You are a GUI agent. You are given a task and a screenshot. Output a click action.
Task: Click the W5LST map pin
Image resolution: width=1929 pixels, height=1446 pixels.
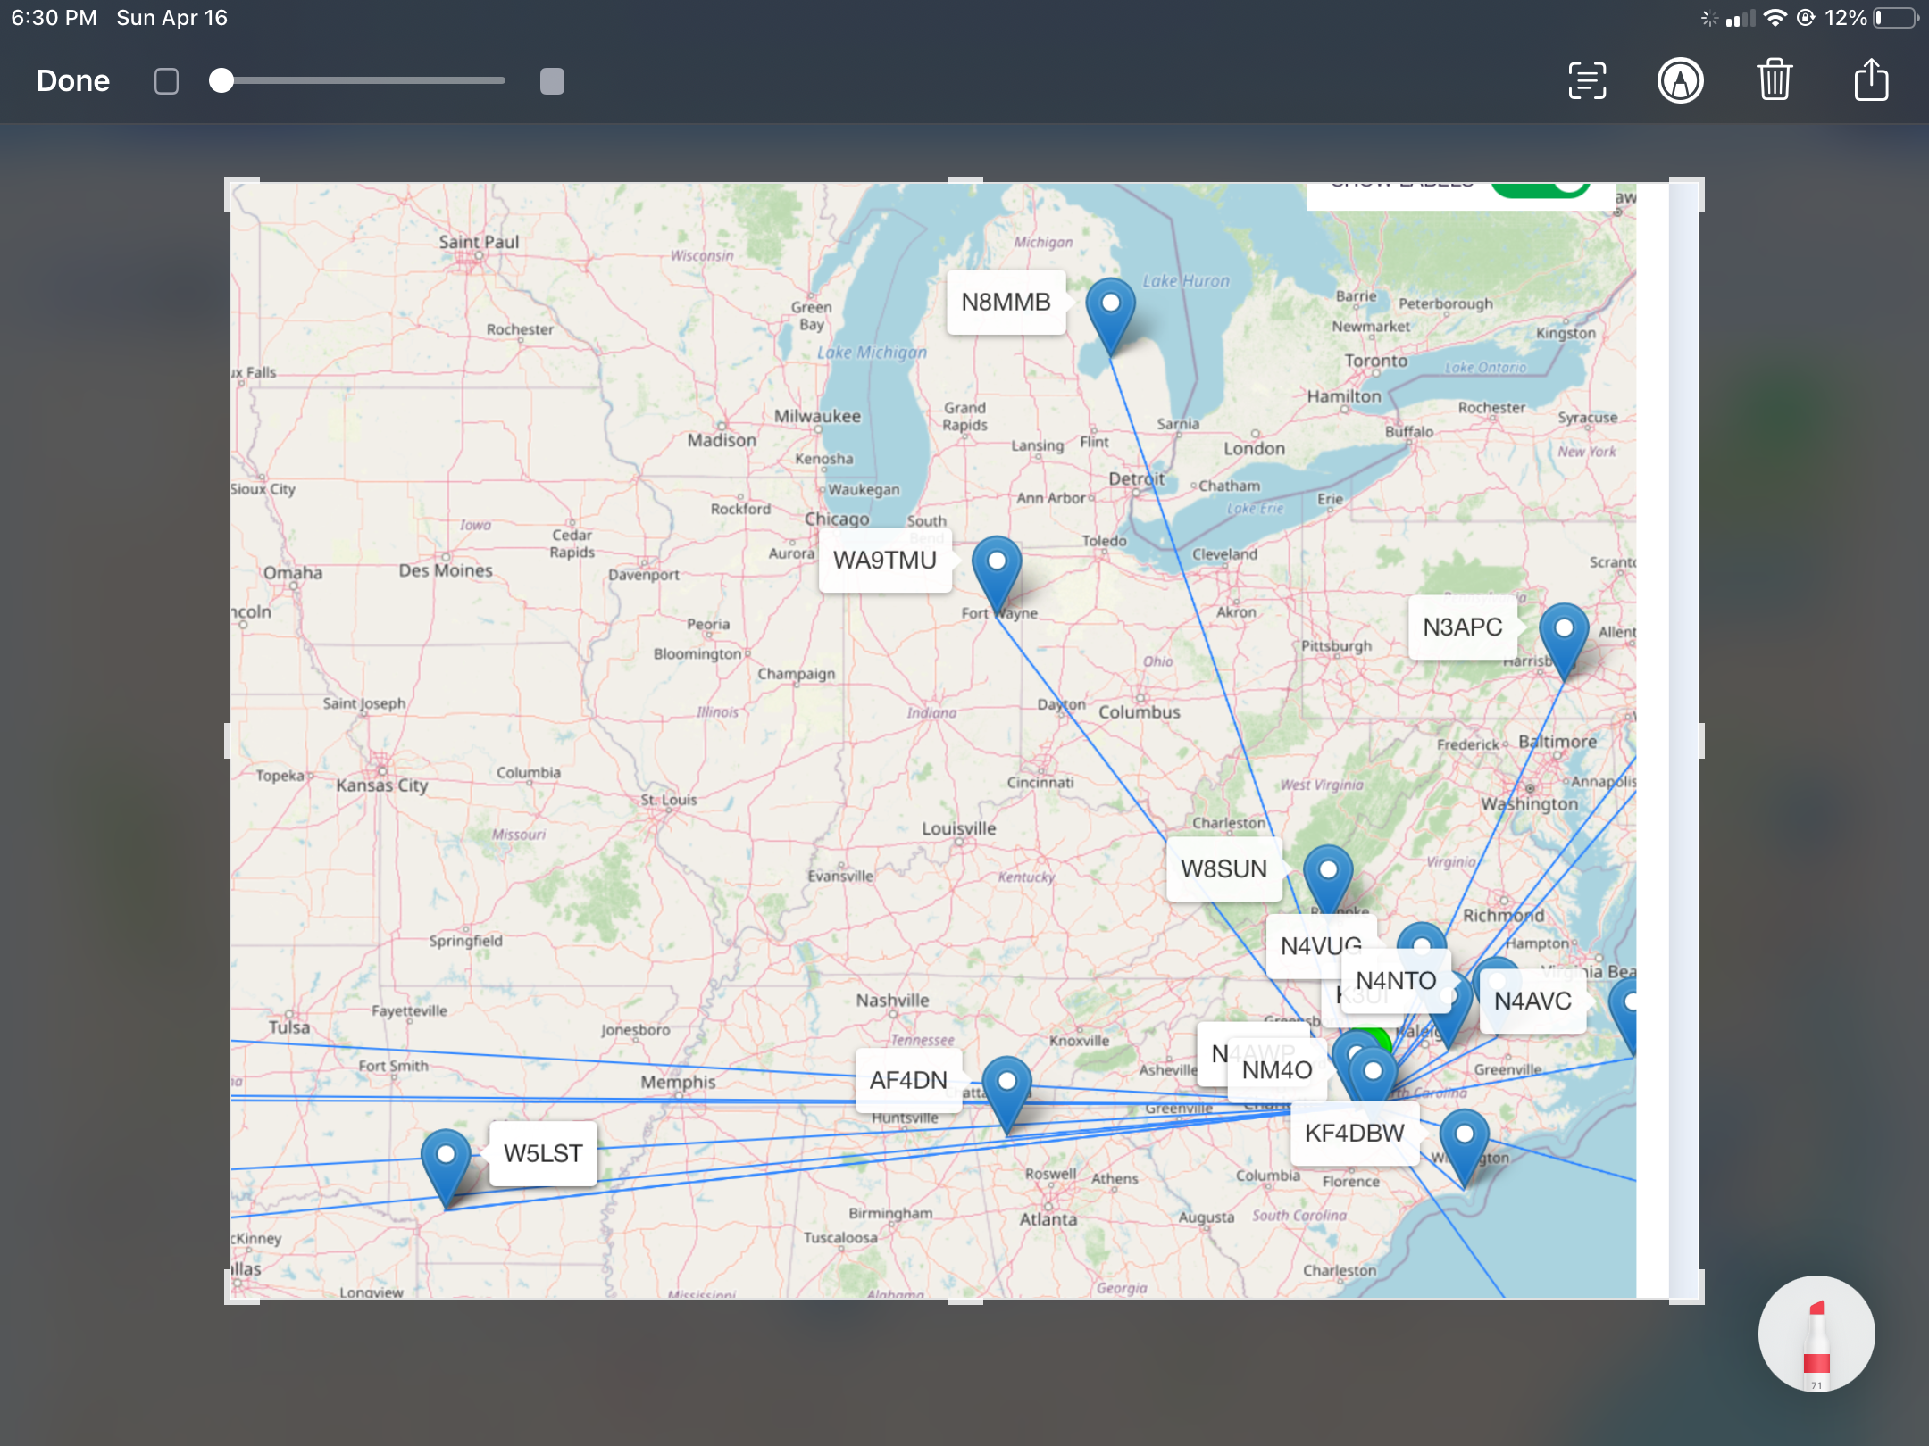[446, 1169]
